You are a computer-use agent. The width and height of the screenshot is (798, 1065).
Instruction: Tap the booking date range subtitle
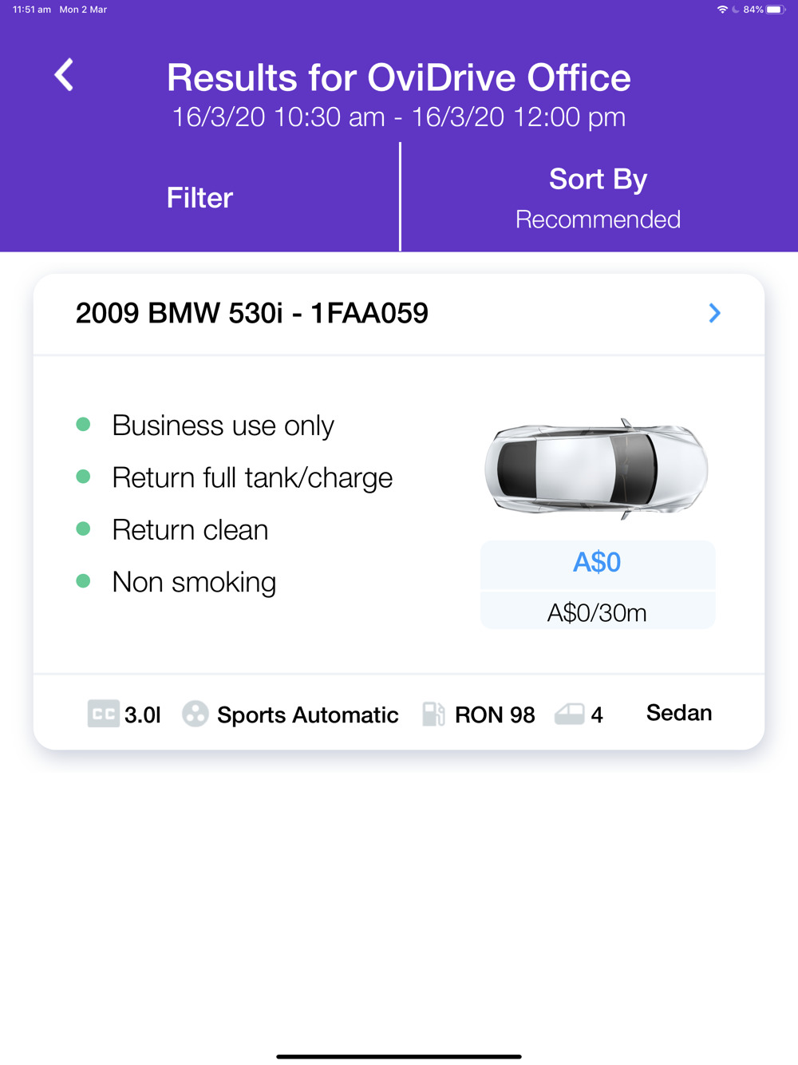pyautogui.click(x=399, y=117)
